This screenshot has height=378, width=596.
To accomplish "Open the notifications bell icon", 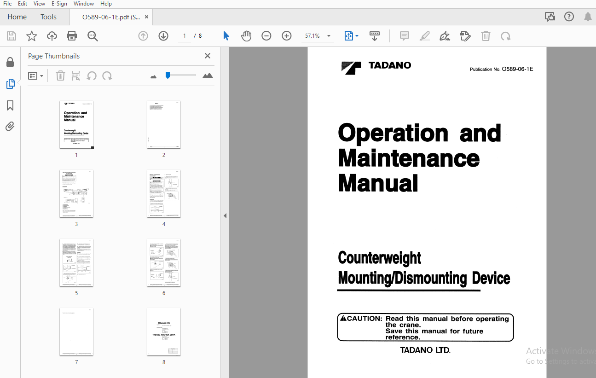I will [x=588, y=17].
